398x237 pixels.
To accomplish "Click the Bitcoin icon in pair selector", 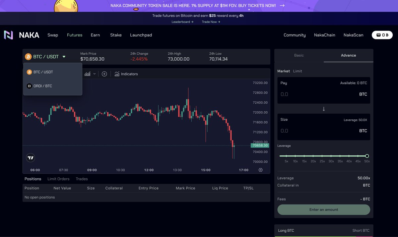I will click(28, 57).
